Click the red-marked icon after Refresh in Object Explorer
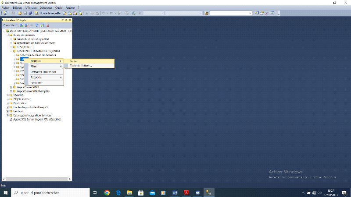Image resolution: width=351 pixels, height=197 pixels. tap(47, 25)
